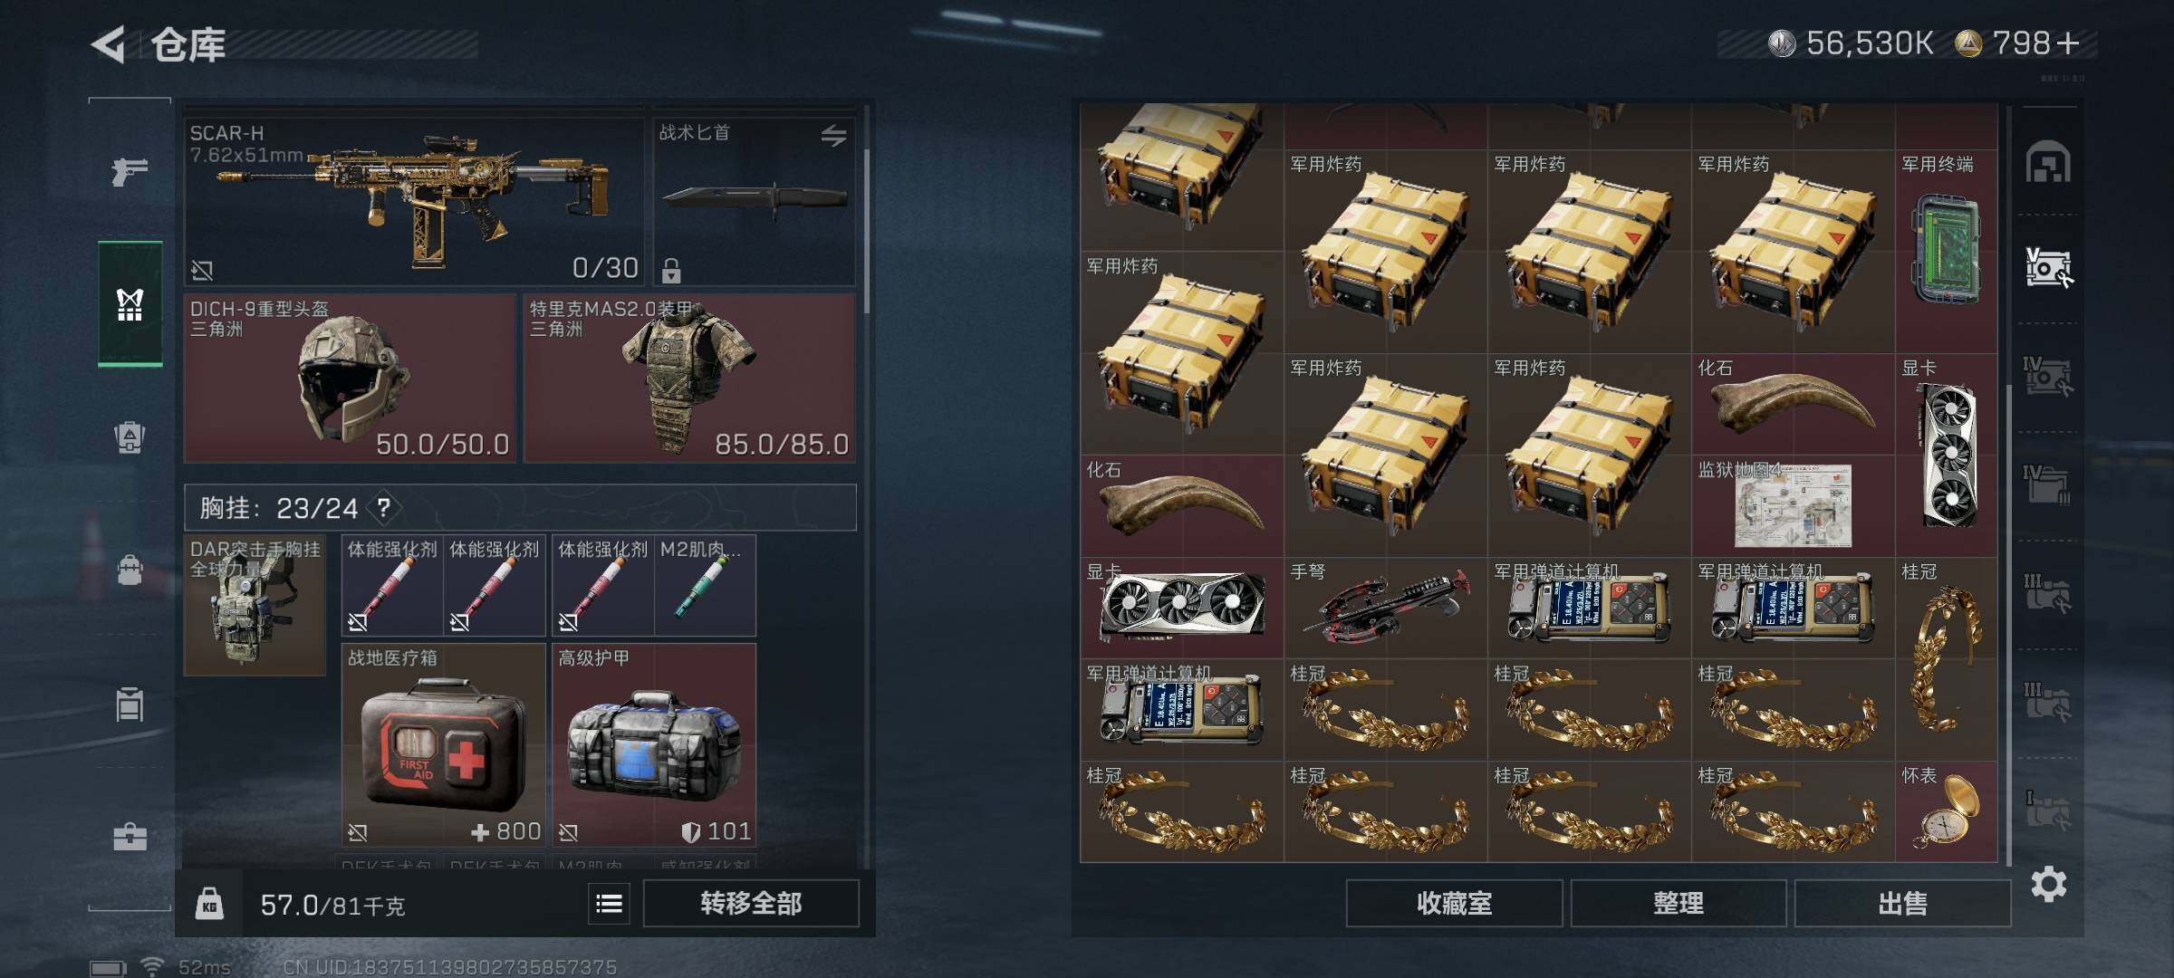Toggle the list view icon beside transfer
Viewport: 2174px width, 978px height.
(610, 904)
